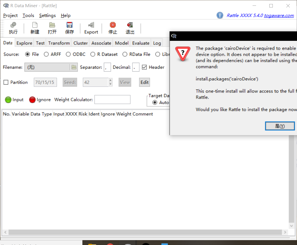
Task: Click the R logo in dialog title bar
Action: (x=174, y=36)
